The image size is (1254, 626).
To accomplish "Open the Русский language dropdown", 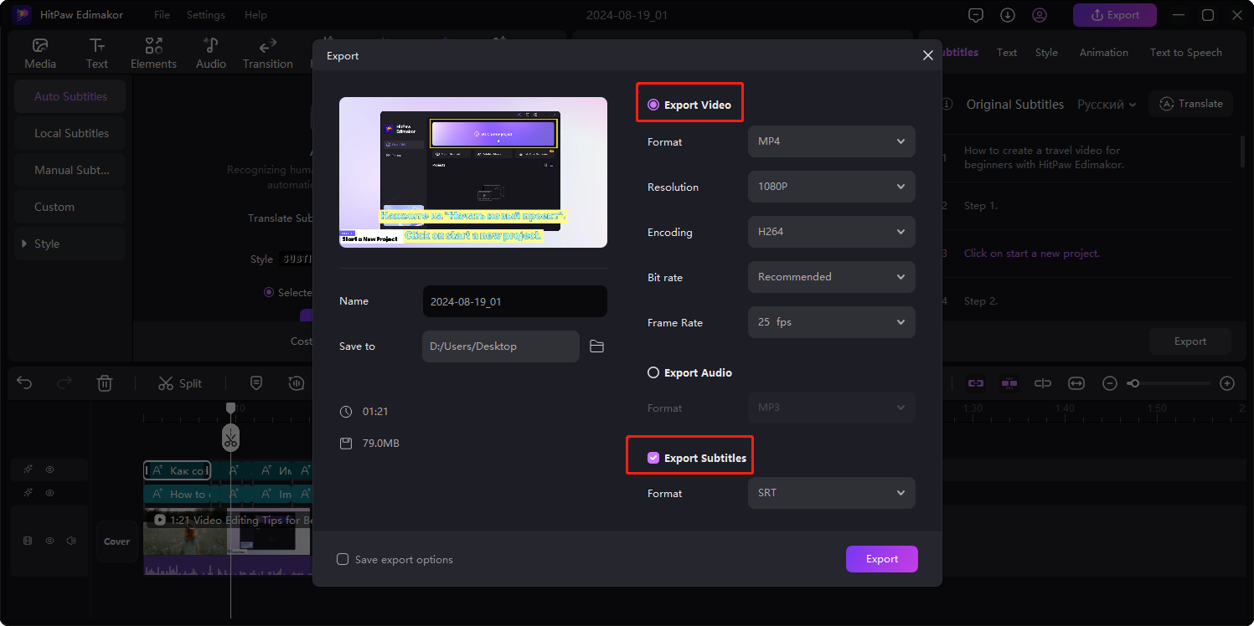I will point(1107,105).
